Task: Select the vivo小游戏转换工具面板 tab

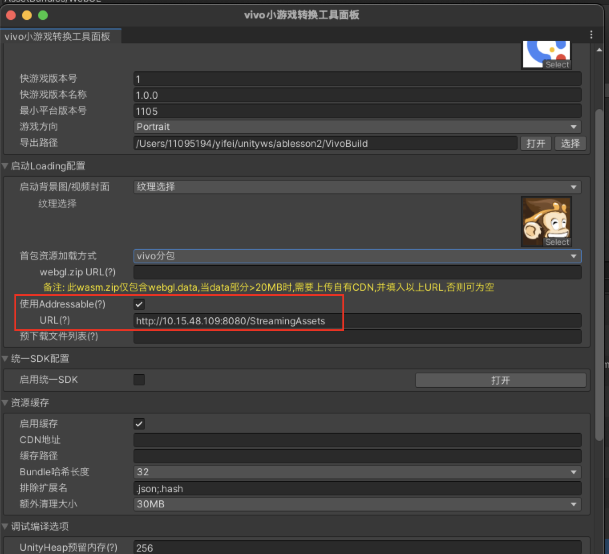Action: pos(60,36)
